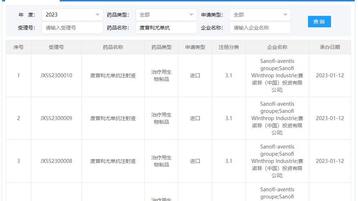Open the 申请类型 dropdown showing 全部
This screenshot has width=358, height=201.
[x=260, y=15]
